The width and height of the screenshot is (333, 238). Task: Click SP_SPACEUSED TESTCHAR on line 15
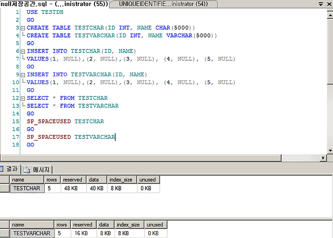click(65, 122)
